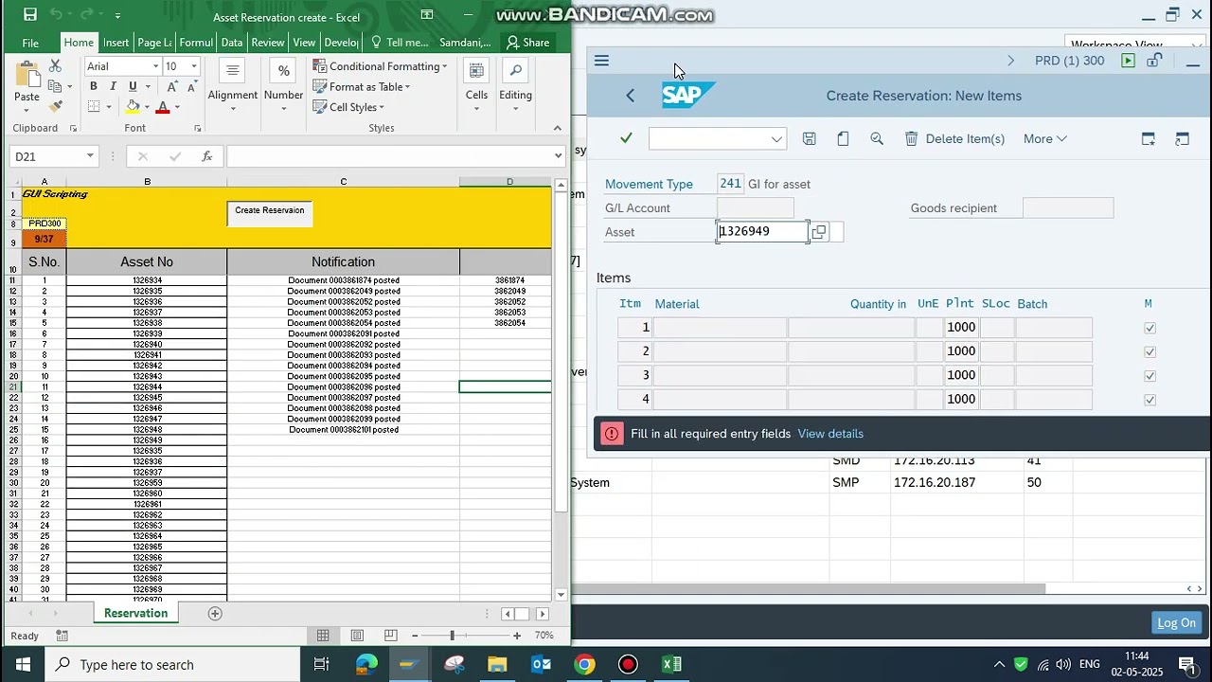The width and height of the screenshot is (1212, 682).
Task: Toggle M checkbox for item 4
Action: [x=1150, y=399]
